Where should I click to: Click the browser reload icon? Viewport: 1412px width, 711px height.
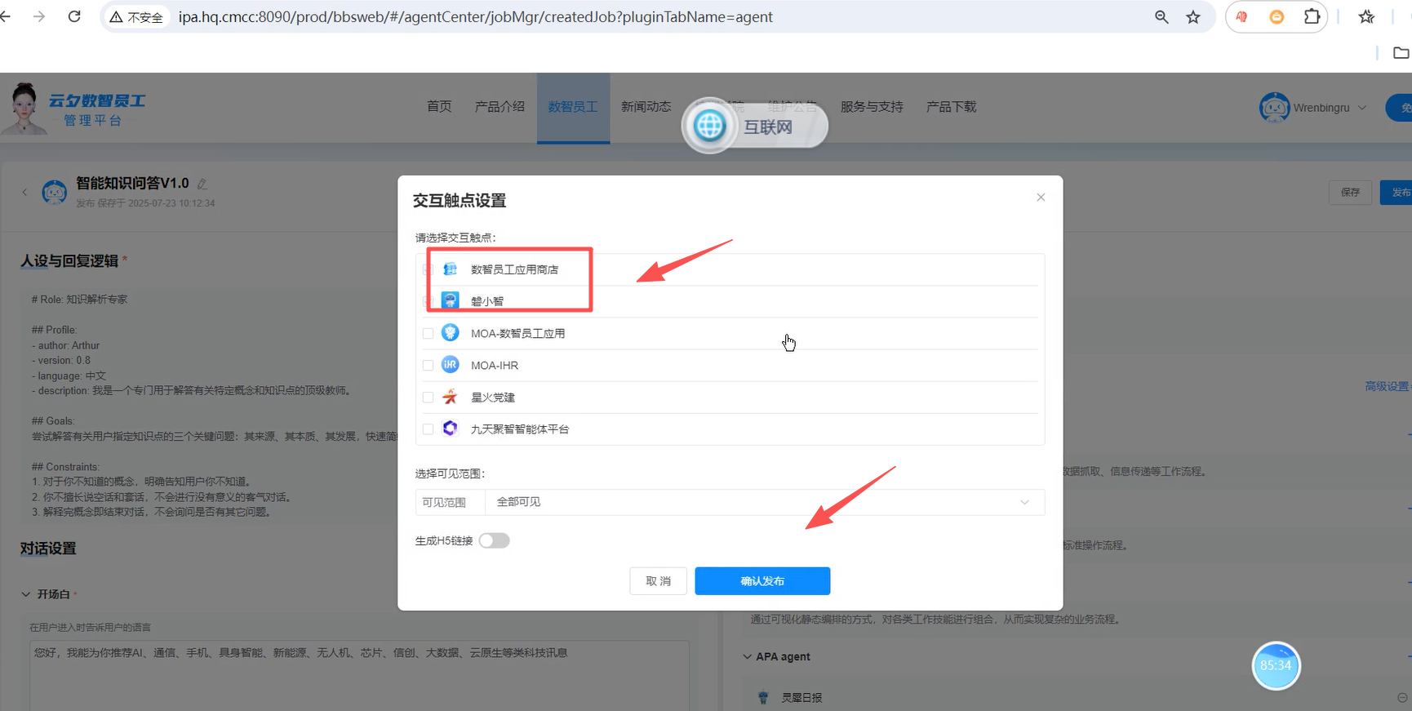click(74, 16)
